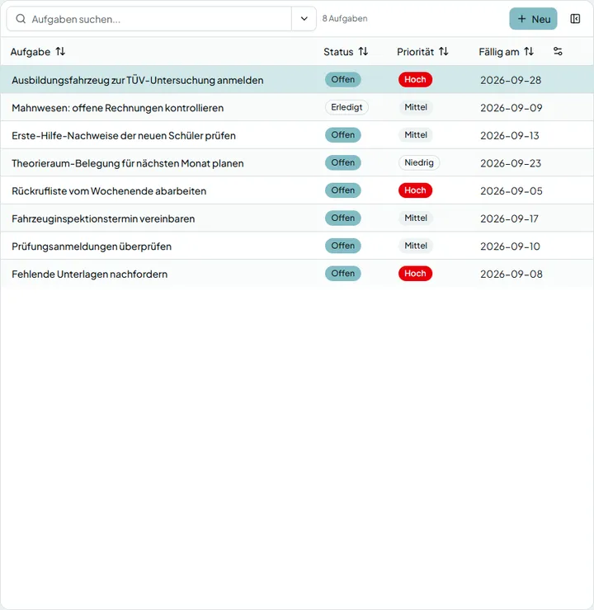The width and height of the screenshot is (594, 610).
Task: Click the Fällig am column header label
Action: (499, 52)
